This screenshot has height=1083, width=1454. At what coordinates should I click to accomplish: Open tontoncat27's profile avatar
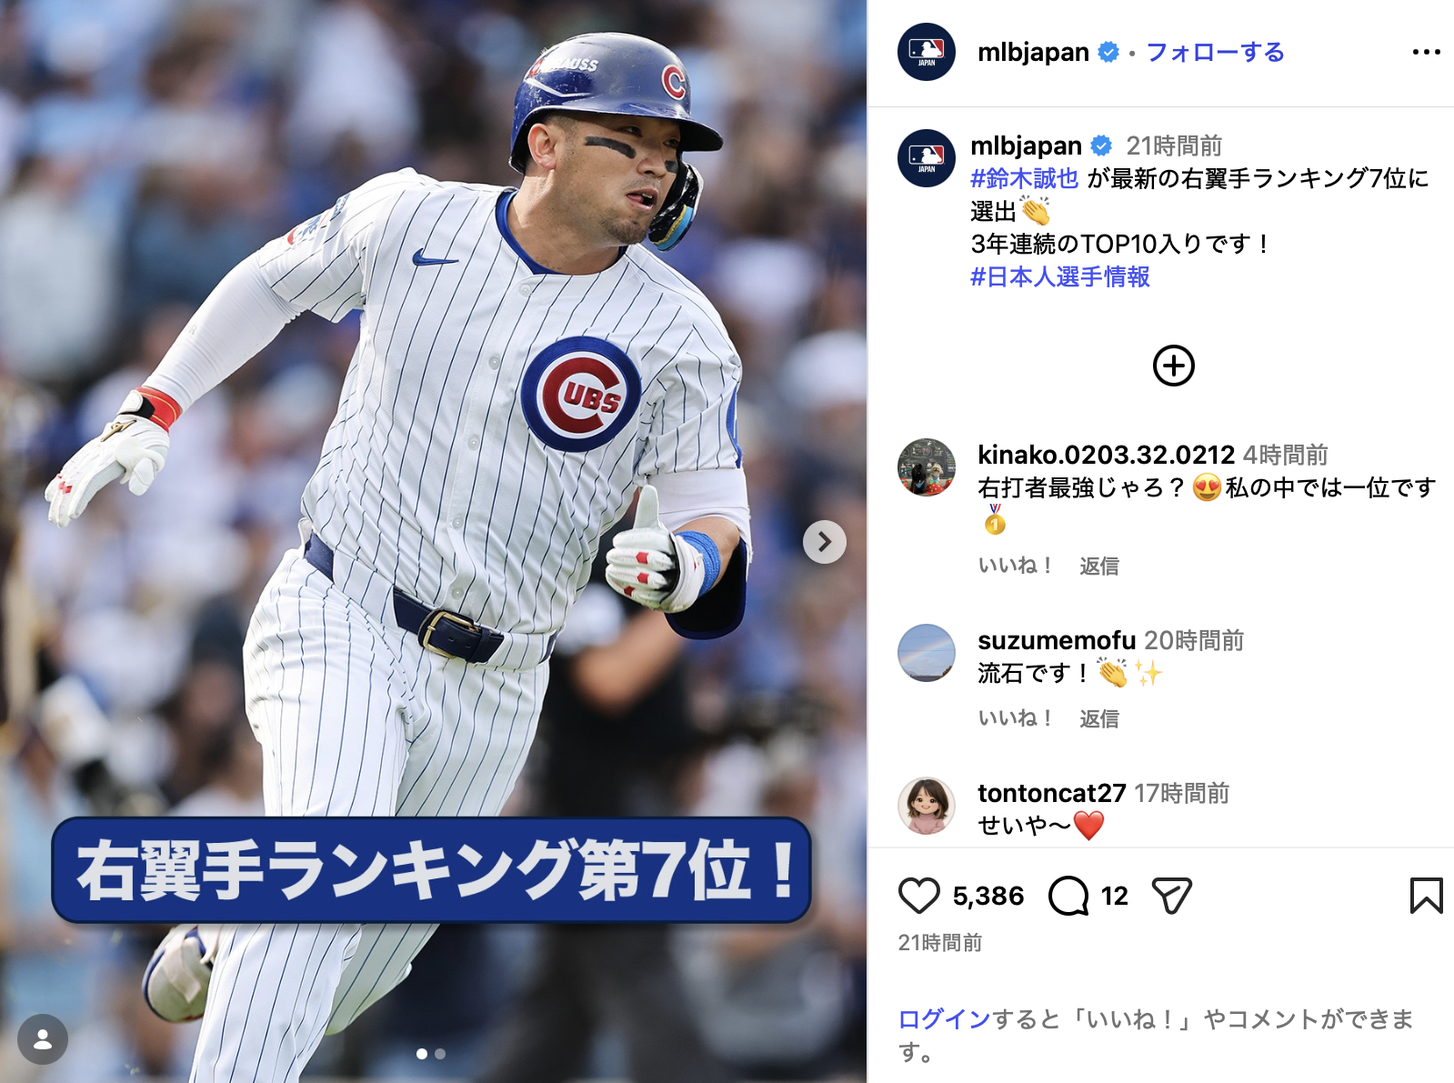coord(926,805)
